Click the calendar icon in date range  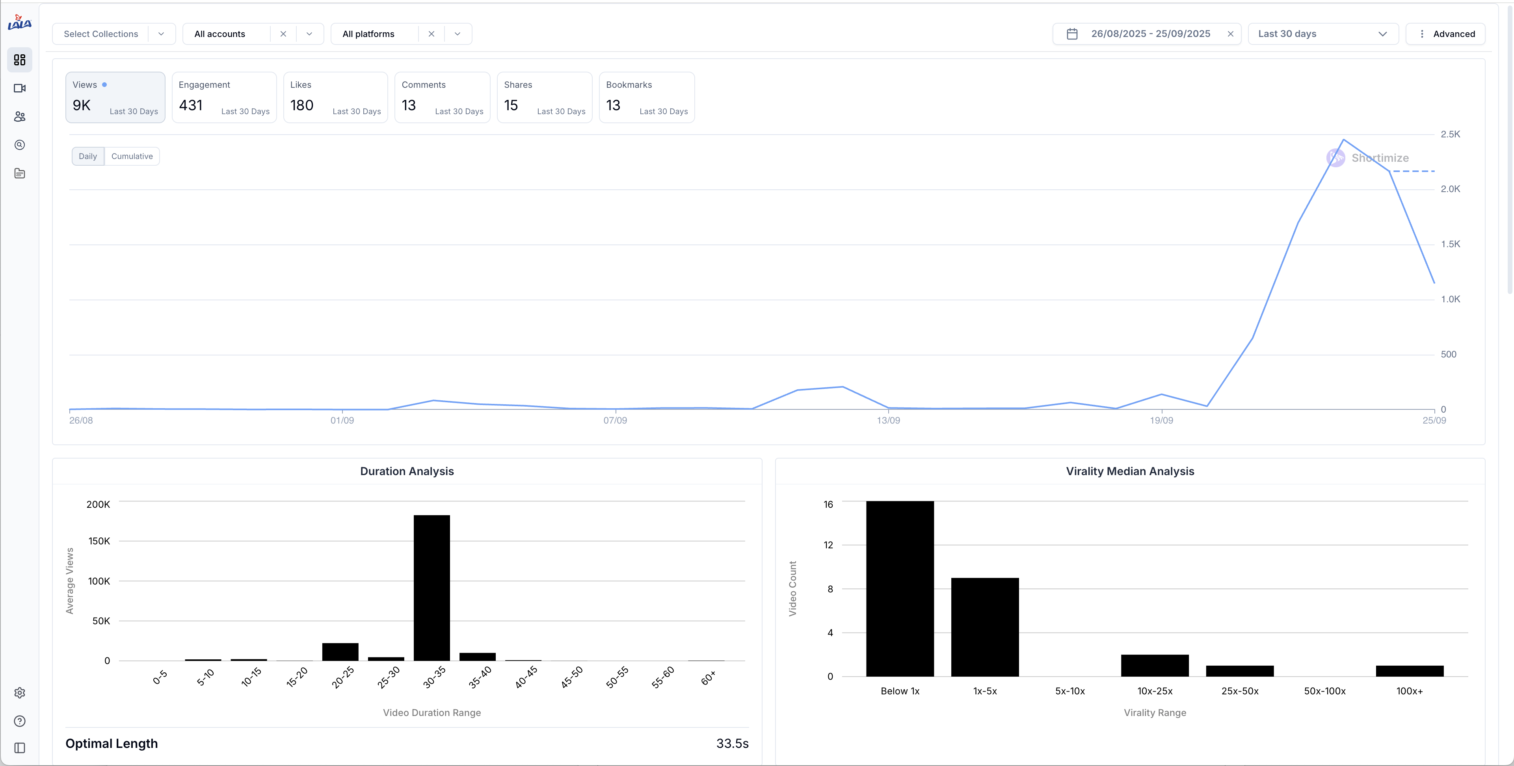(1072, 34)
